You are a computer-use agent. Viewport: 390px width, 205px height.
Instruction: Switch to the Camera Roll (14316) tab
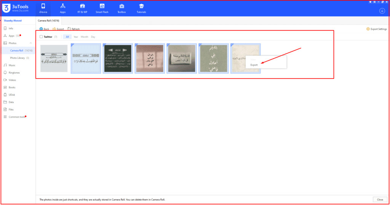[x=48, y=20]
